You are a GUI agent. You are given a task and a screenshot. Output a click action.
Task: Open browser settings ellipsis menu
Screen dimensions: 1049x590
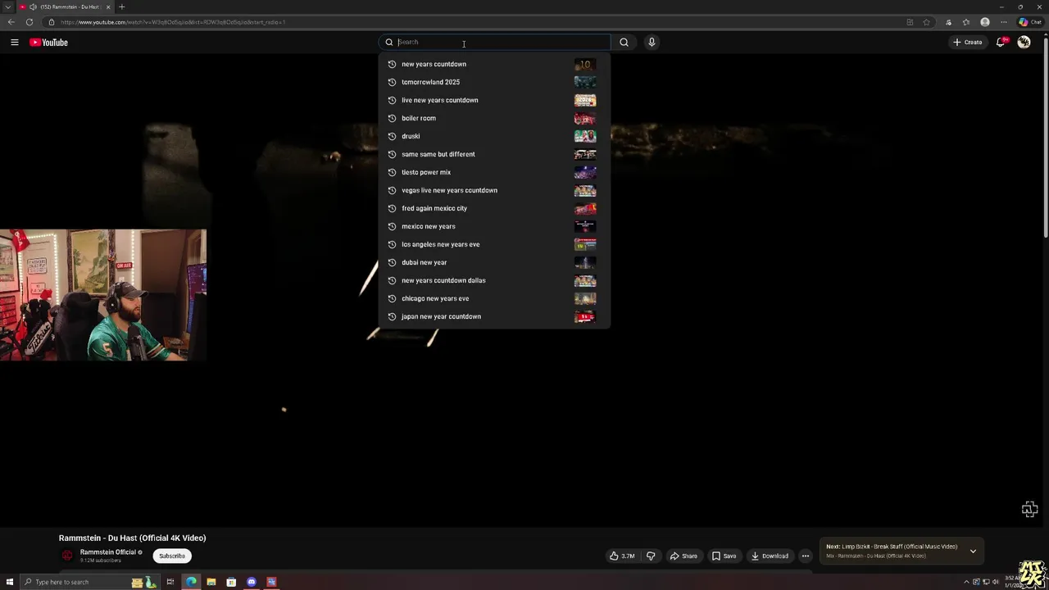coord(1004,22)
